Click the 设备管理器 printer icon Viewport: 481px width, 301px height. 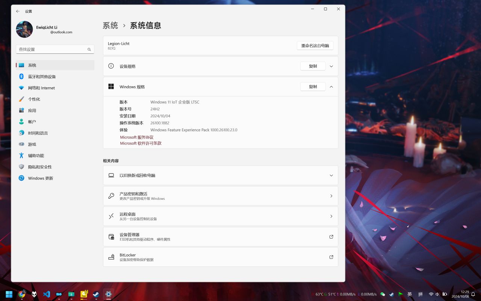(x=111, y=237)
